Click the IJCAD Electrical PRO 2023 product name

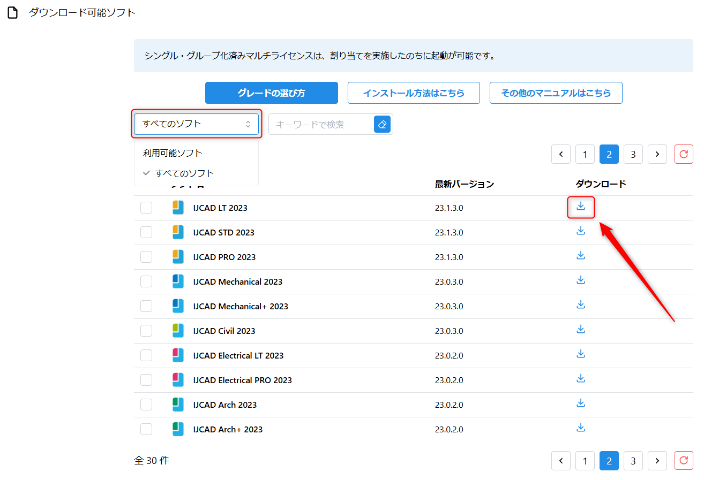(x=243, y=380)
